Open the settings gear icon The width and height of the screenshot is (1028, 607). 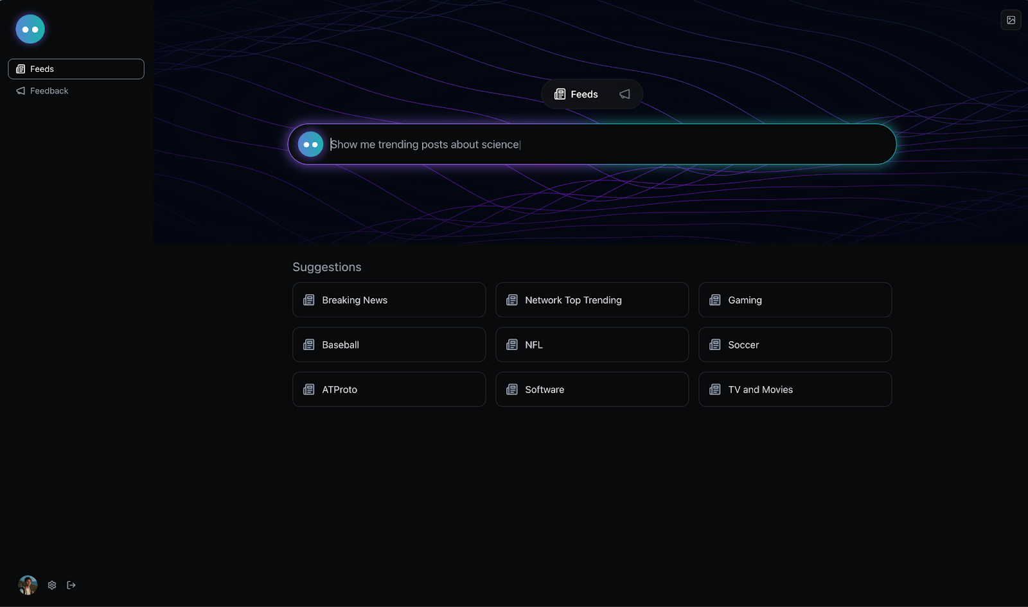pos(52,585)
